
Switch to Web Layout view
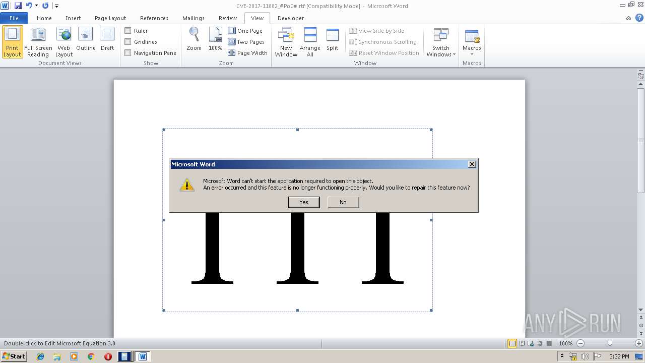64,42
